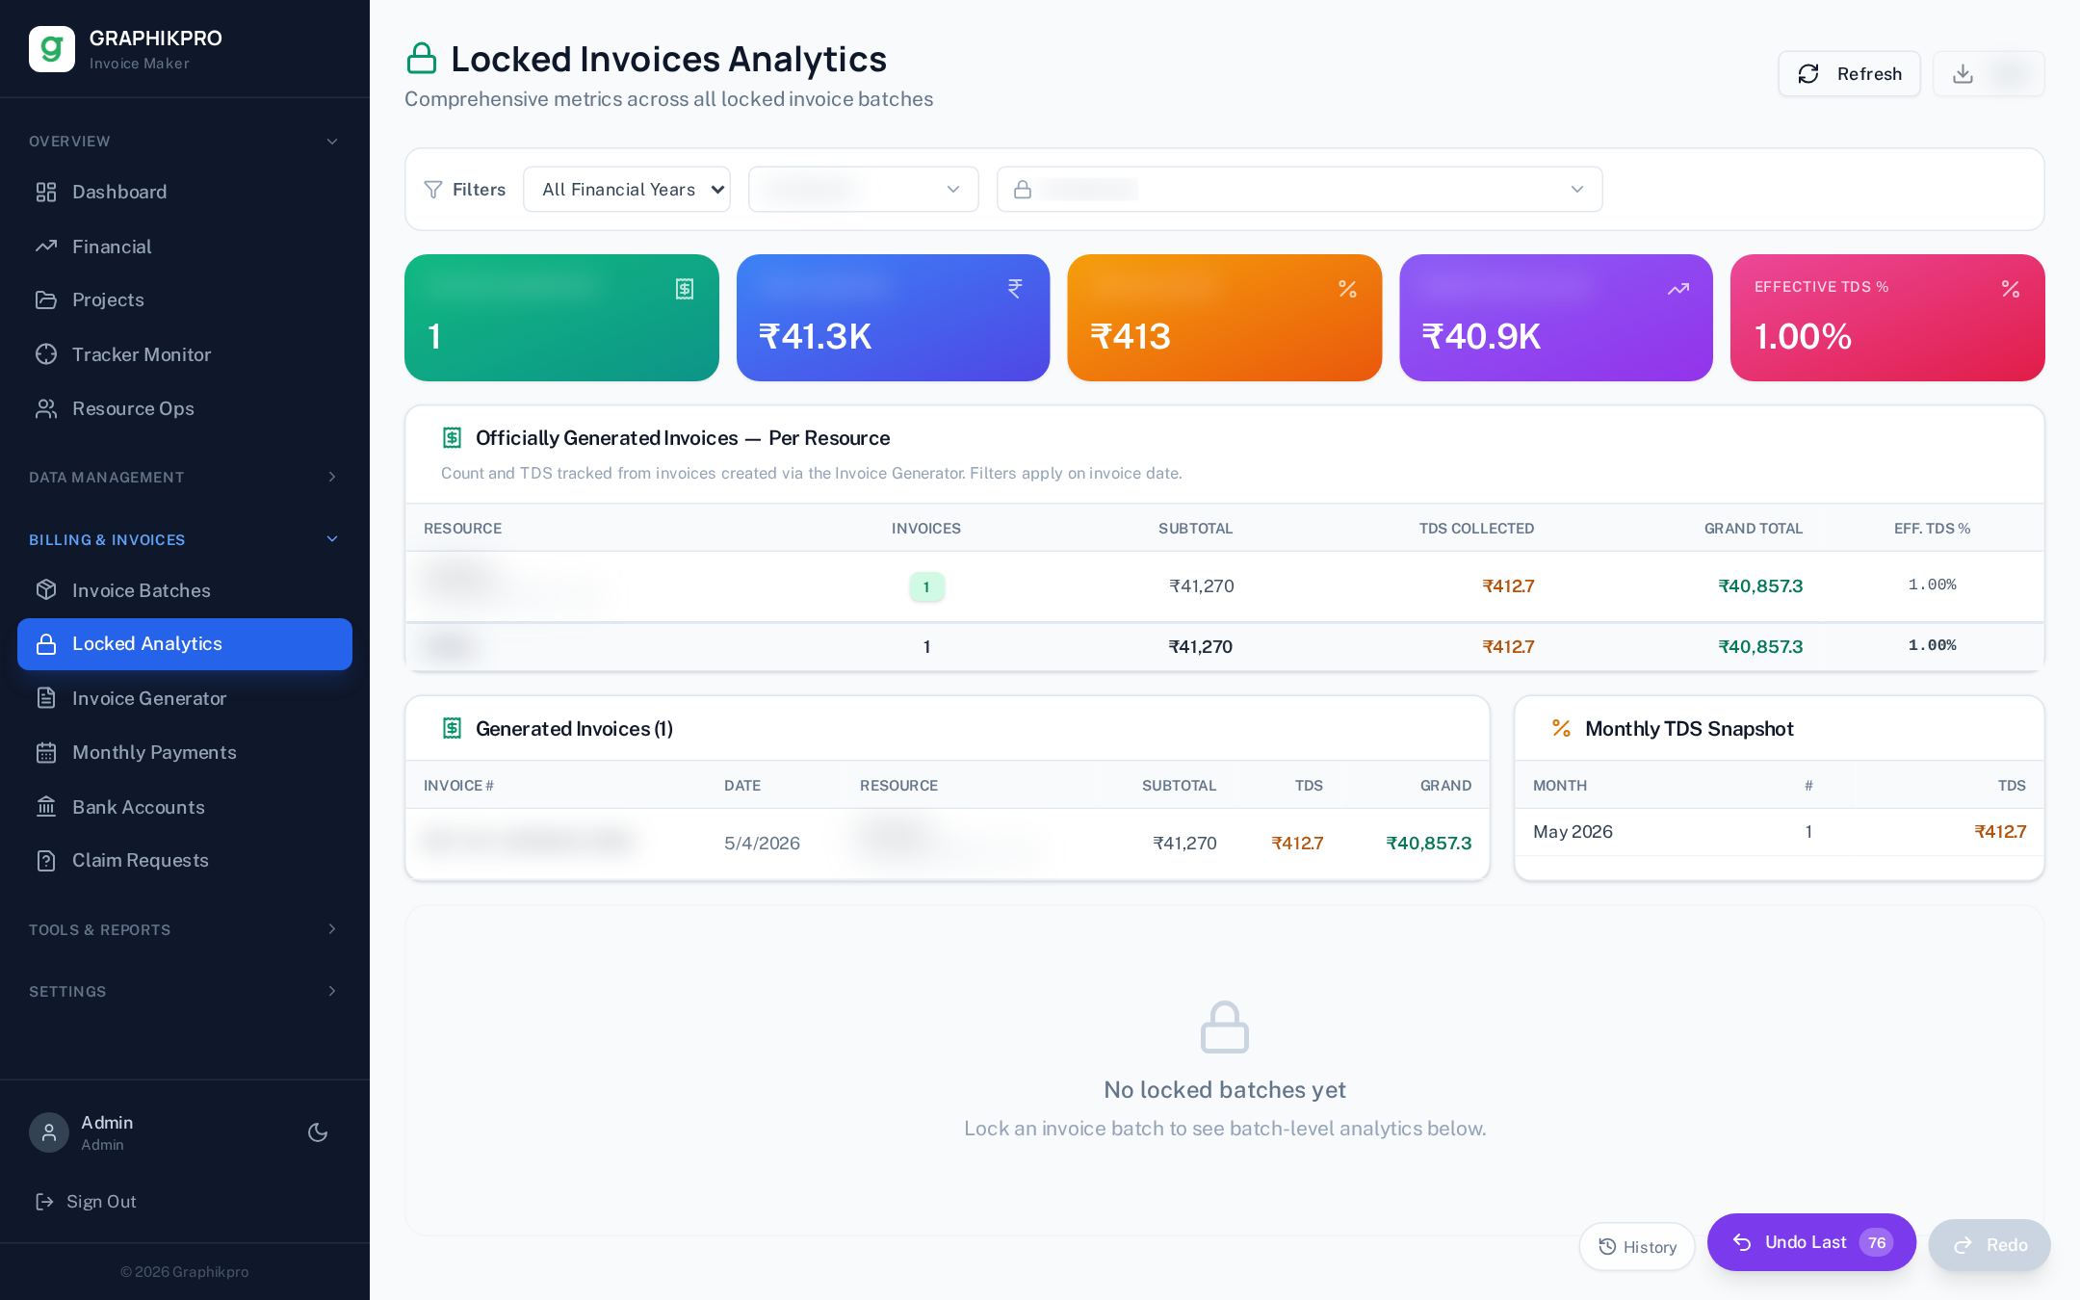The width and height of the screenshot is (2080, 1300).
Task: Click the green invoice count badge 1
Action: click(926, 586)
